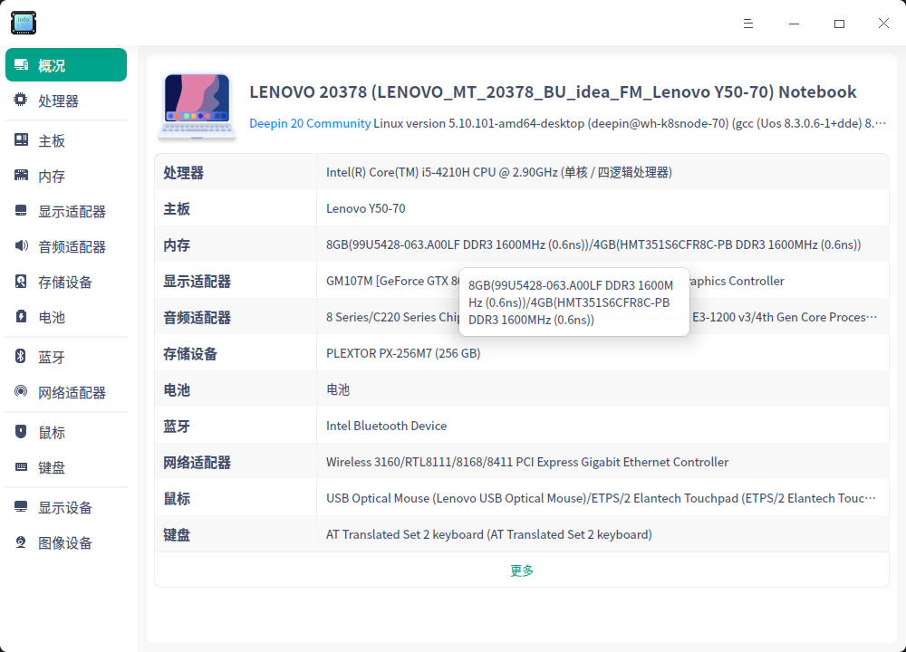
Task: Click the 显示设备 display device icon
Action: (20, 507)
